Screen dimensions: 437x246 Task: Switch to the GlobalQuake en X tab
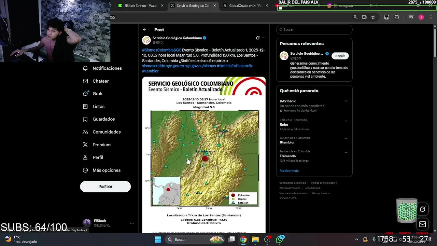pos(245,5)
